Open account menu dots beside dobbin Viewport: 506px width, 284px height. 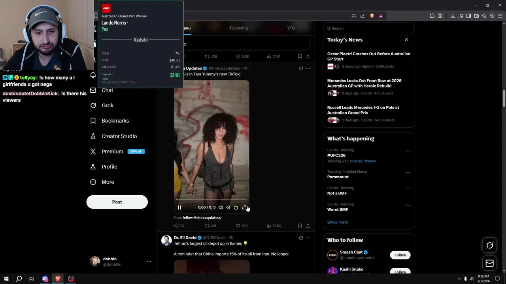point(149,262)
